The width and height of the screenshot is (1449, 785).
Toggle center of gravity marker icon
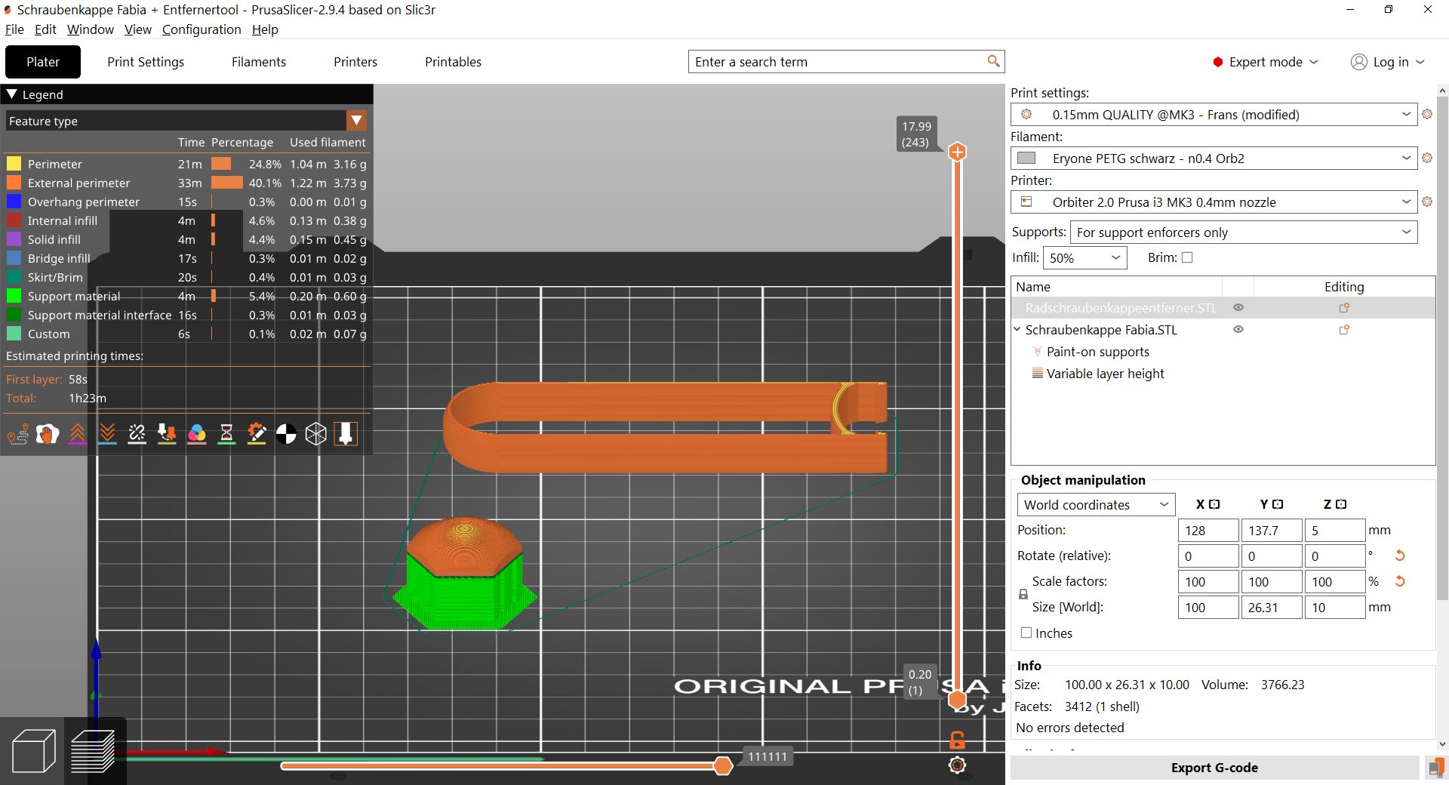(x=286, y=434)
